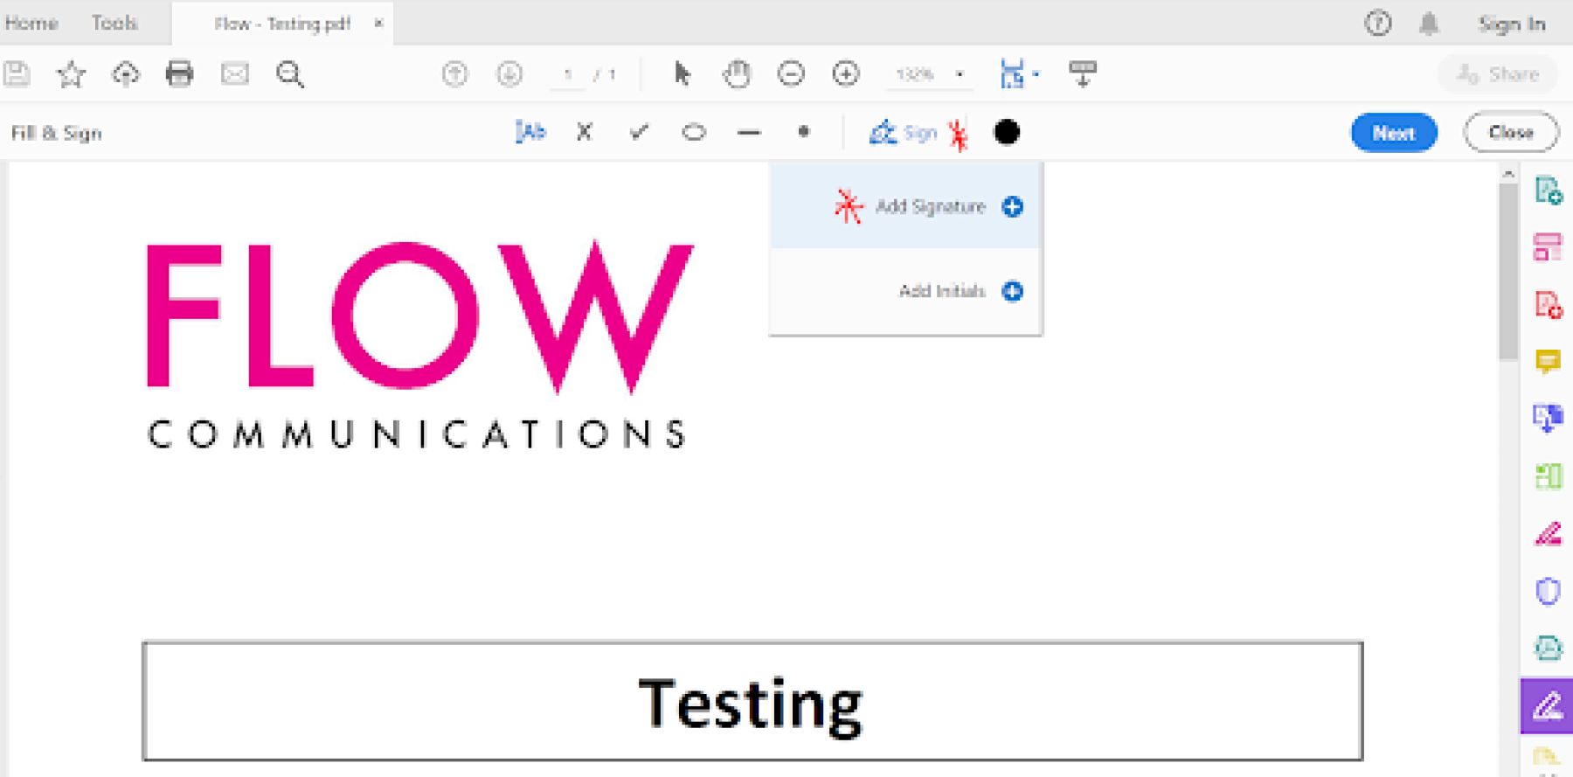The height and width of the screenshot is (777, 1573).
Task: Change the black ink color swatch
Action: point(1007,132)
